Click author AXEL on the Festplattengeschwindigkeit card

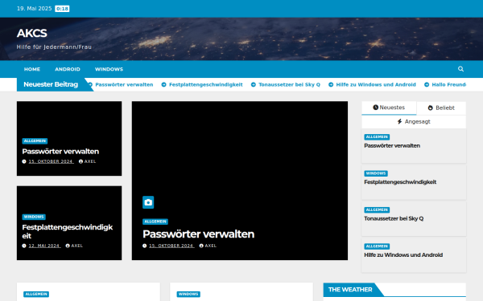point(77,246)
